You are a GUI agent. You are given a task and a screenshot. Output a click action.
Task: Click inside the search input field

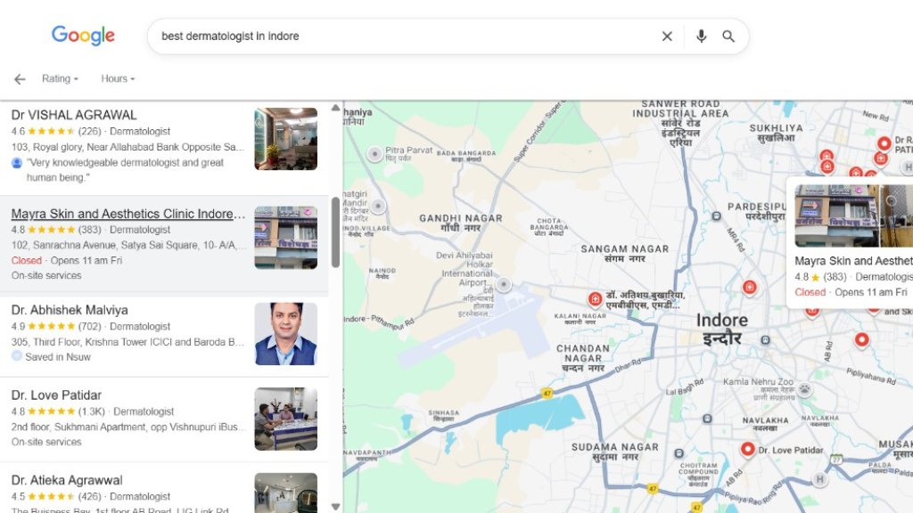(x=401, y=37)
